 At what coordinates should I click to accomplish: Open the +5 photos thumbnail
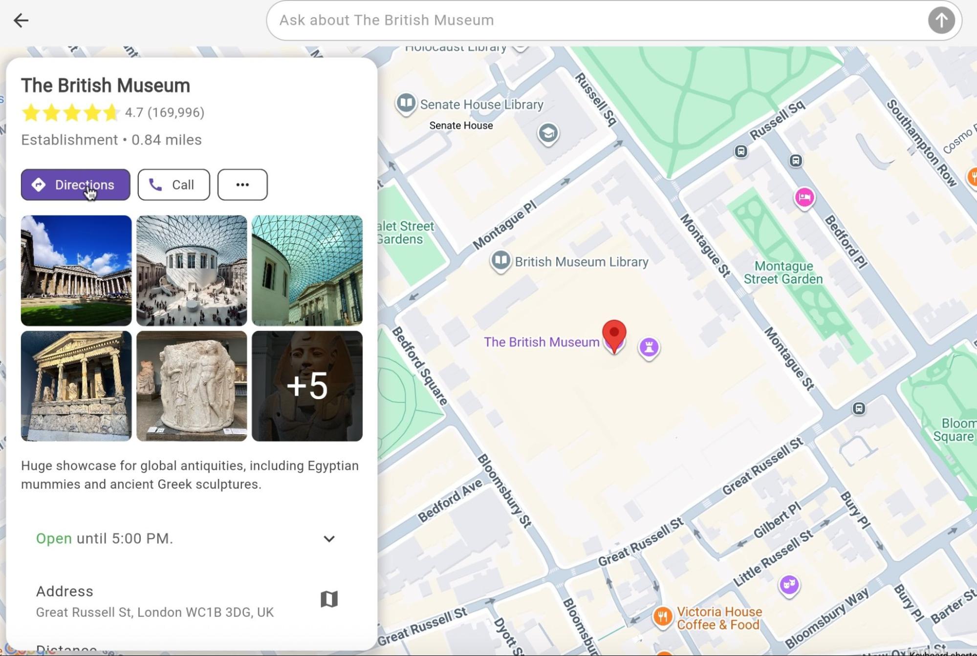point(306,385)
